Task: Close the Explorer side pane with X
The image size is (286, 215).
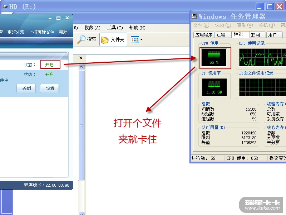Action: tap(81, 58)
